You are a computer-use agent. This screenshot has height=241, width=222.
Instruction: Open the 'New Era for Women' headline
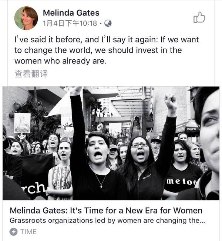(x=106, y=211)
